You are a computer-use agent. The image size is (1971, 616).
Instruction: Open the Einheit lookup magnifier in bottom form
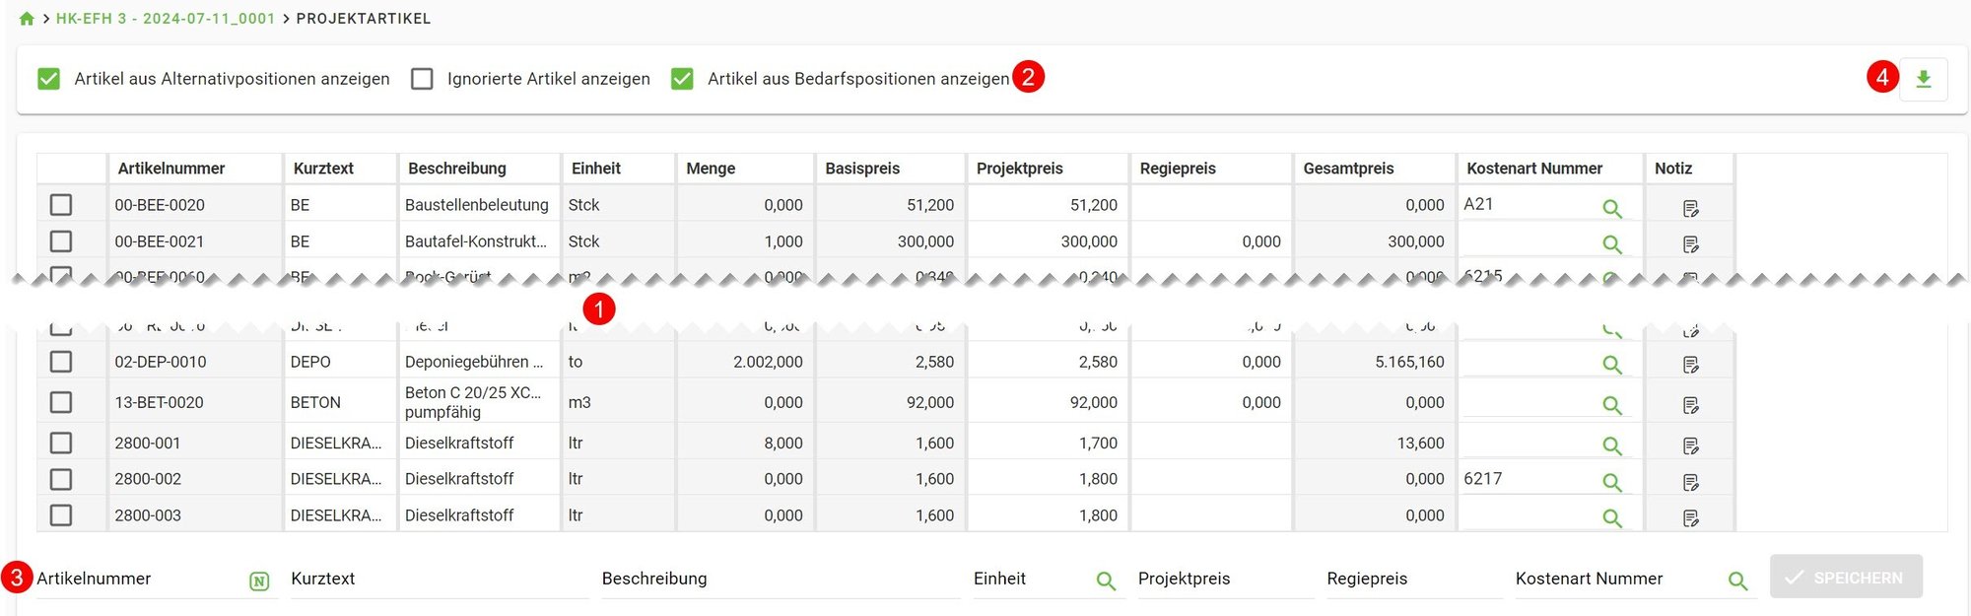(x=1106, y=581)
